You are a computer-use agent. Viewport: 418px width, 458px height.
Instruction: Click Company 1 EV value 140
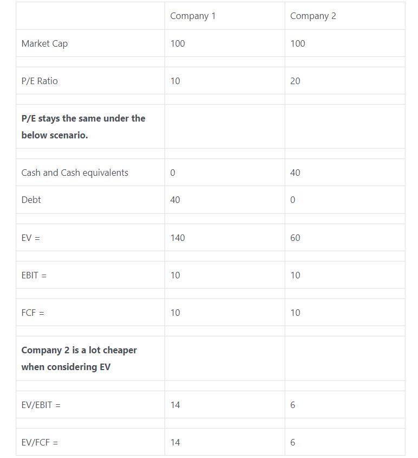pos(178,238)
